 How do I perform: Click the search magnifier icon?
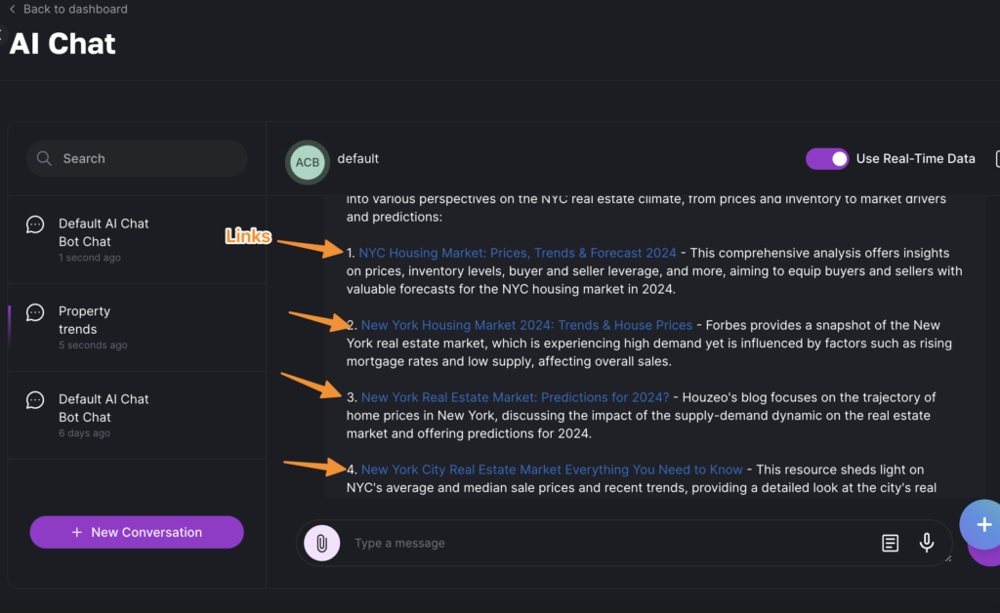(44, 158)
